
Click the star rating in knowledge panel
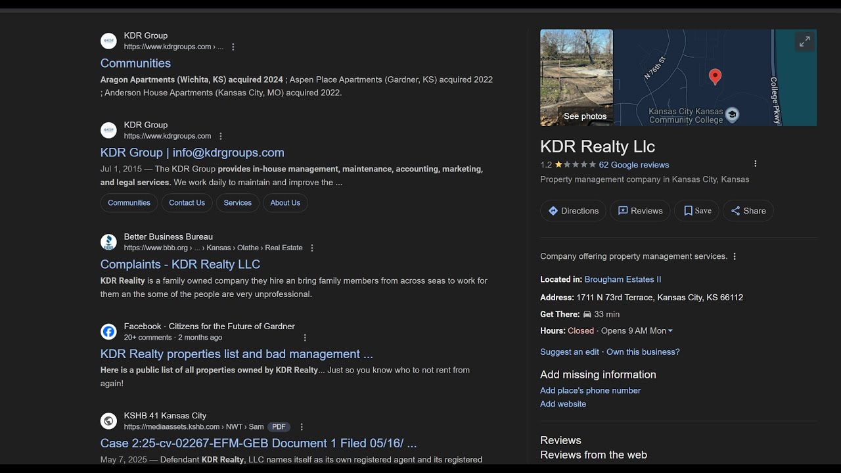click(x=576, y=165)
